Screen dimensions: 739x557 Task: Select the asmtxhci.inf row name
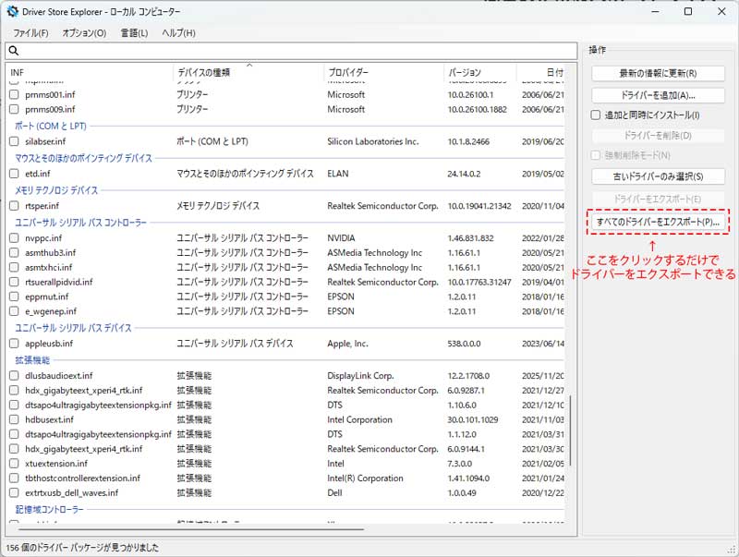[49, 268]
